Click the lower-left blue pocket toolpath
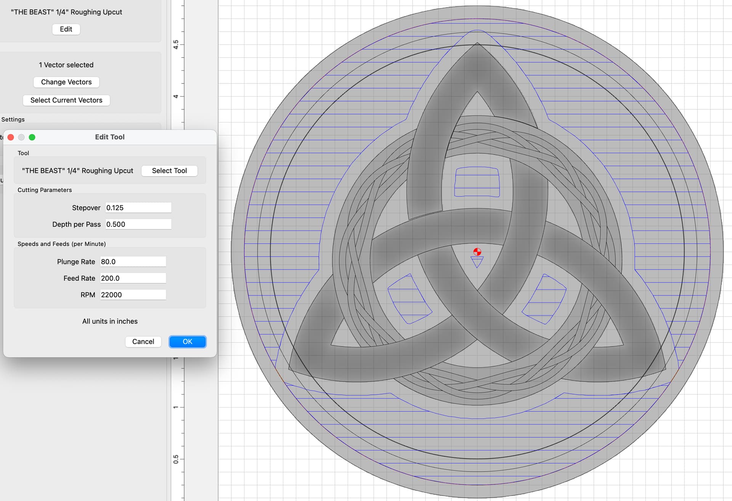Screen dimensions: 732x501 pyautogui.click(x=410, y=299)
